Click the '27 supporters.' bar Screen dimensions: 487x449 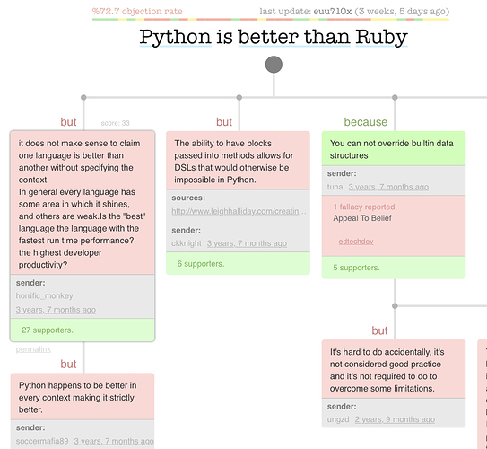(83, 330)
